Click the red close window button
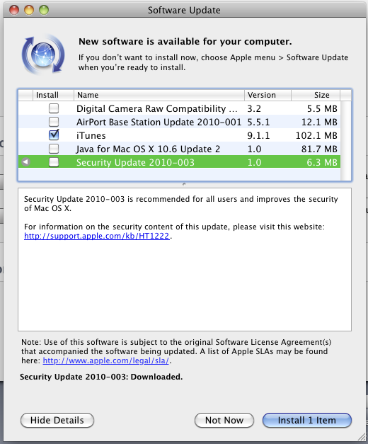The width and height of the screenshot is (368, 444). [14, 10]
